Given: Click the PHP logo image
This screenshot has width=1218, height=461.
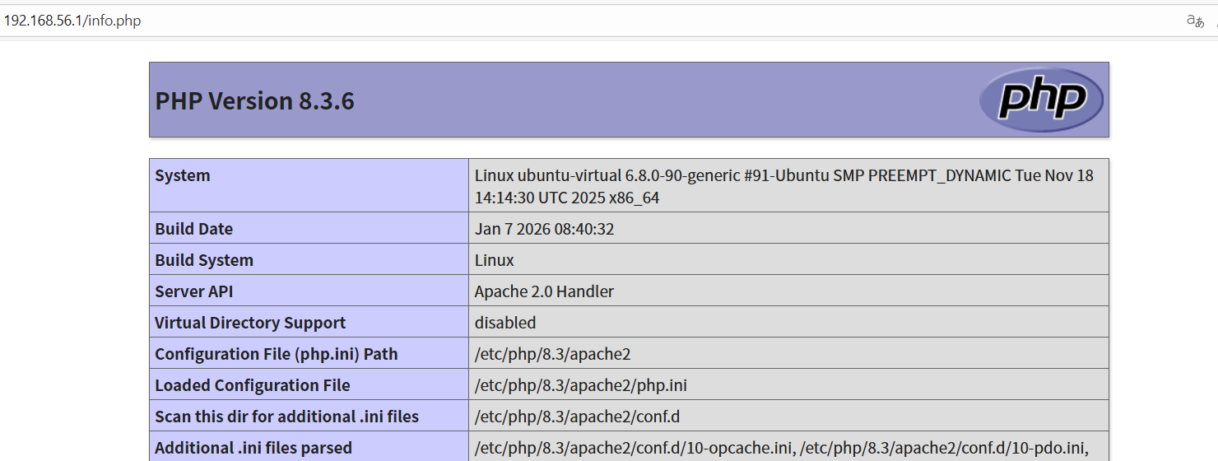Looking at the screenshot, I should [x=1041, y=100].
